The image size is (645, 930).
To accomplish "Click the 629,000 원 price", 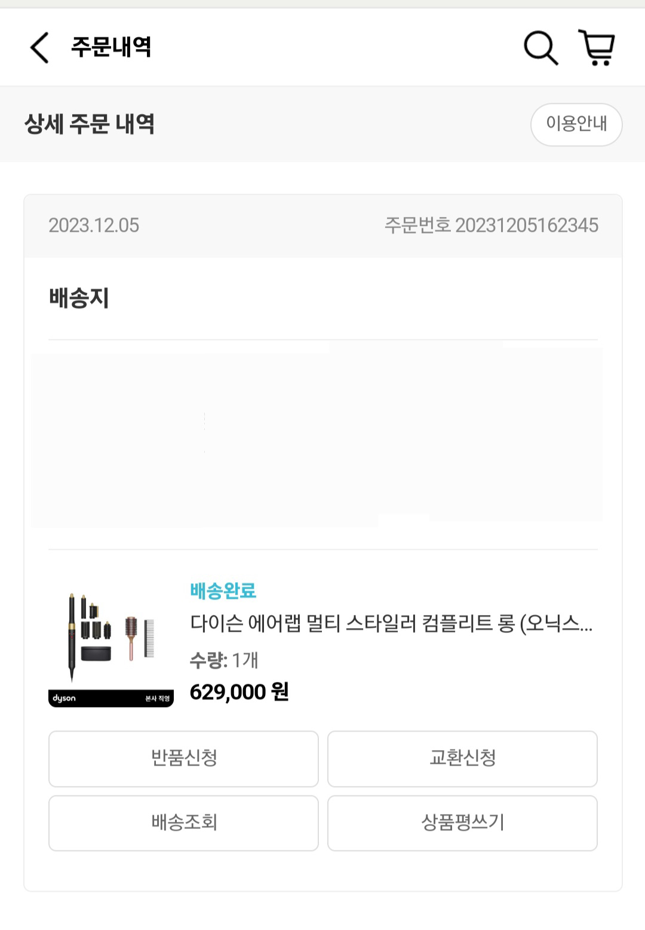I will click(x=239, y=692).
